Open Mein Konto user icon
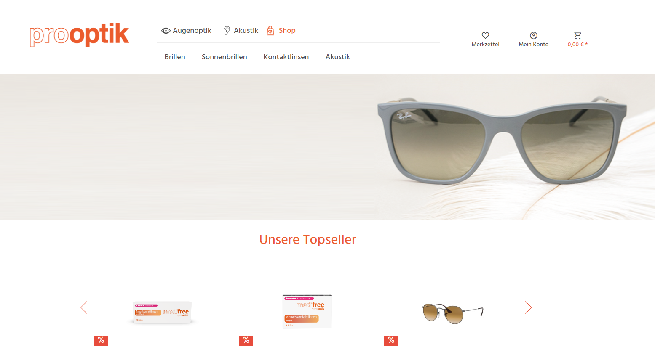The height and width of the screenshot is (355, 655). [x=533, y=35]
